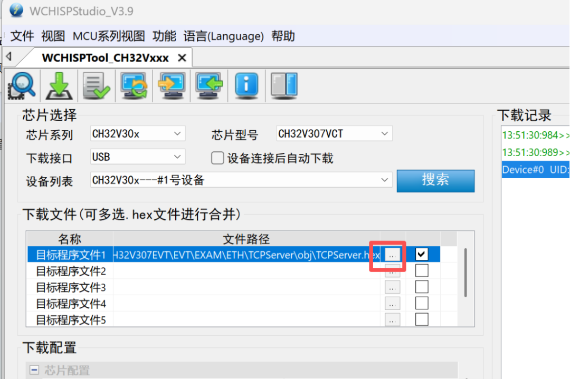Viewport: 570px width, 379px height.
Task: Click the TCPServer.hex file path cell
Action: (x=246, y=255)
